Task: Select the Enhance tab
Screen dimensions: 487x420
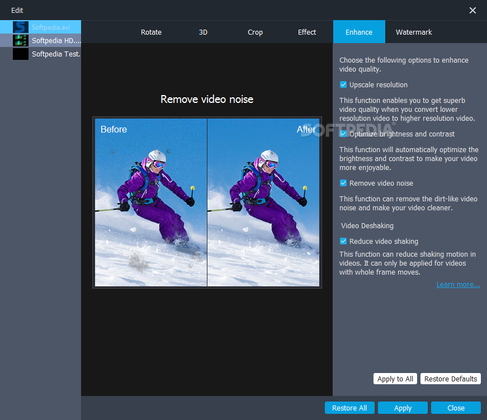Action: [x=359, y=32]
